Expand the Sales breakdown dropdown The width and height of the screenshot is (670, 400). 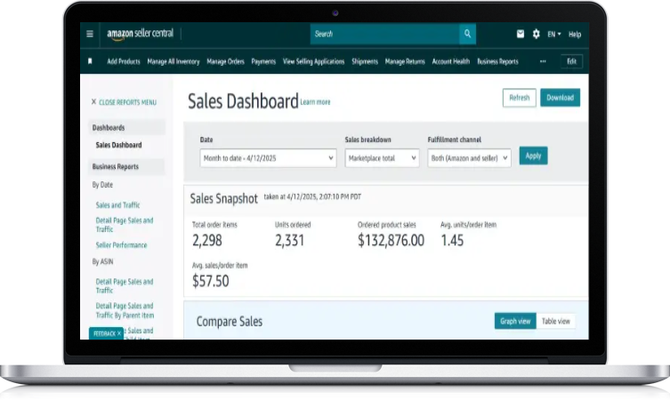pyautogui.click(x=382, y=157)
